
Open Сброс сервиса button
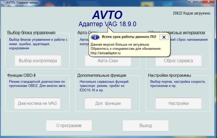(x=178, y=61)
